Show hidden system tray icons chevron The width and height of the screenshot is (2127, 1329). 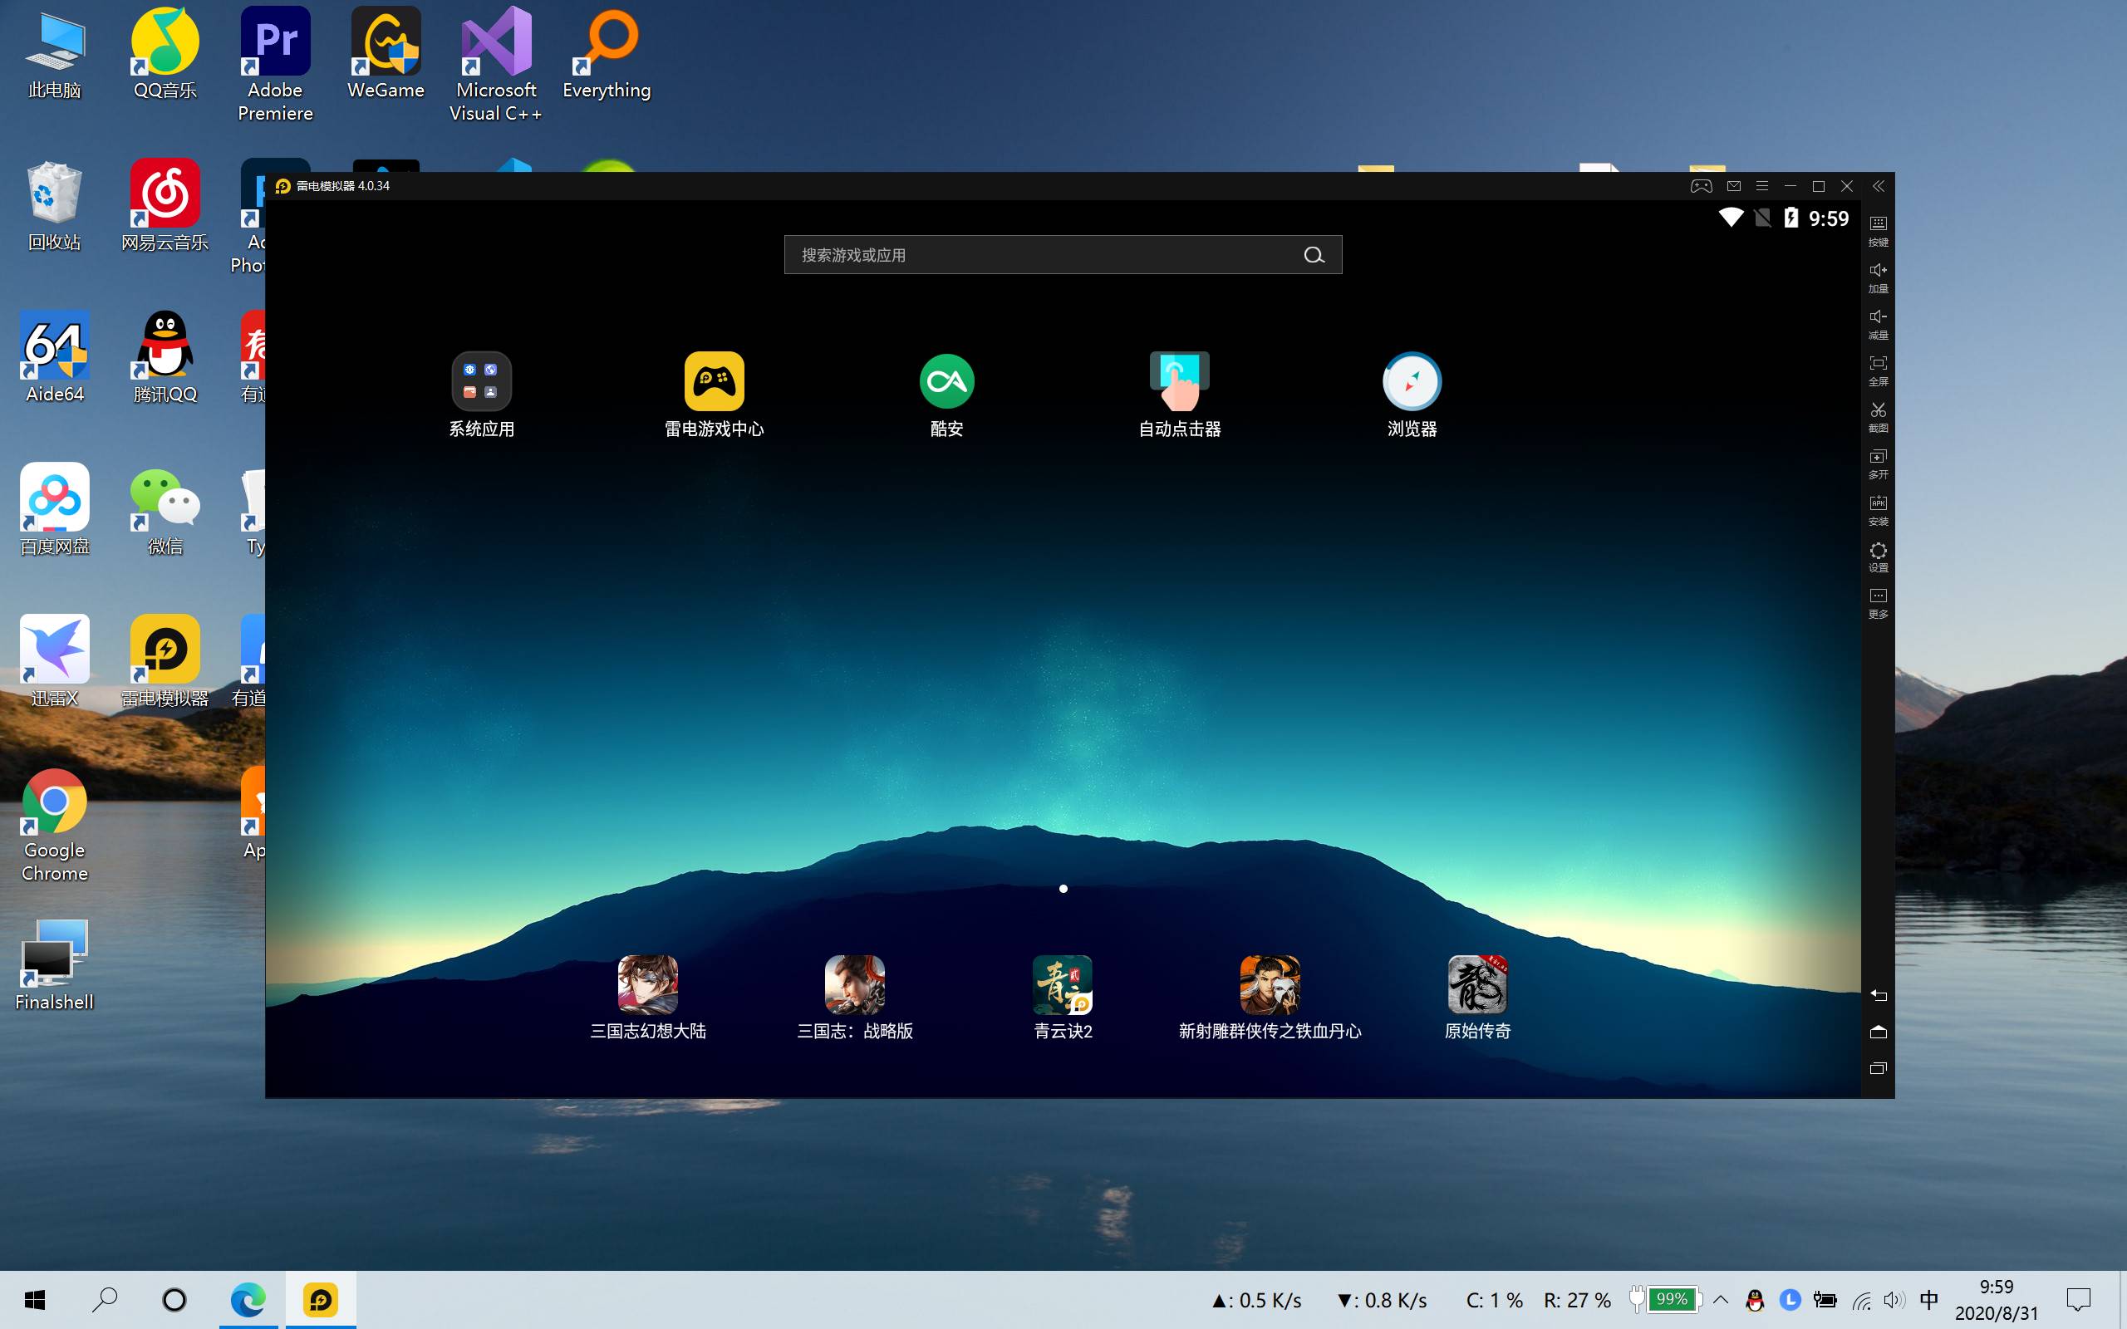1720,1300
